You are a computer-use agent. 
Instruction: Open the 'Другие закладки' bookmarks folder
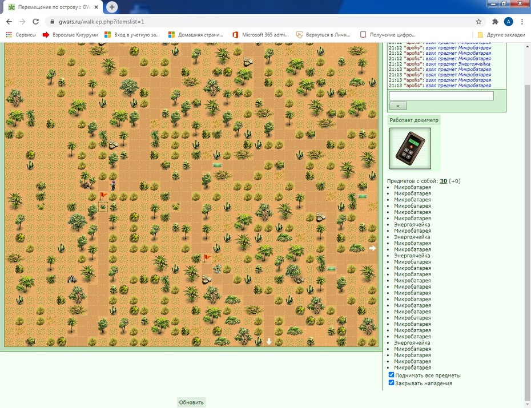[x=501, y=34]
